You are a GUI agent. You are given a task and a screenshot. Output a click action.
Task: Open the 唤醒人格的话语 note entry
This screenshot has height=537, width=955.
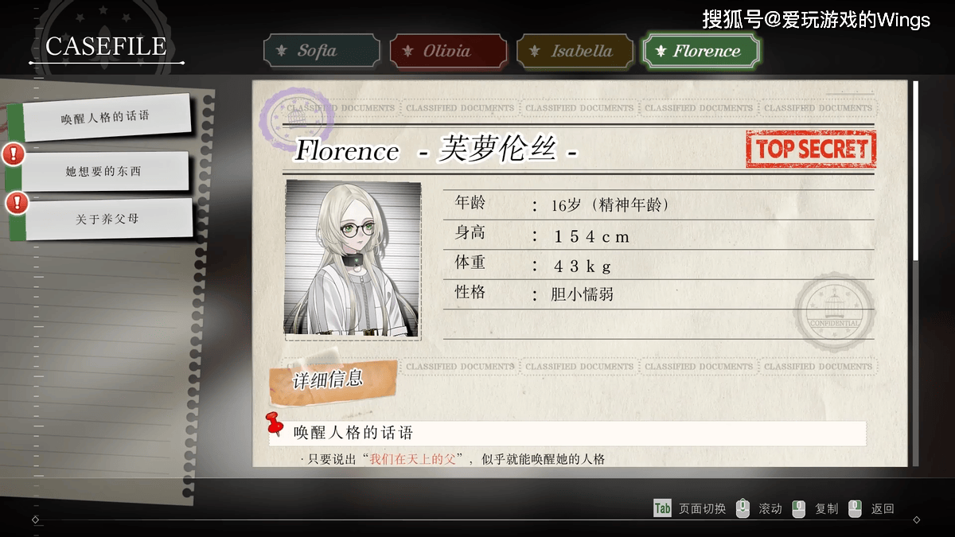[x=106, y=117]
